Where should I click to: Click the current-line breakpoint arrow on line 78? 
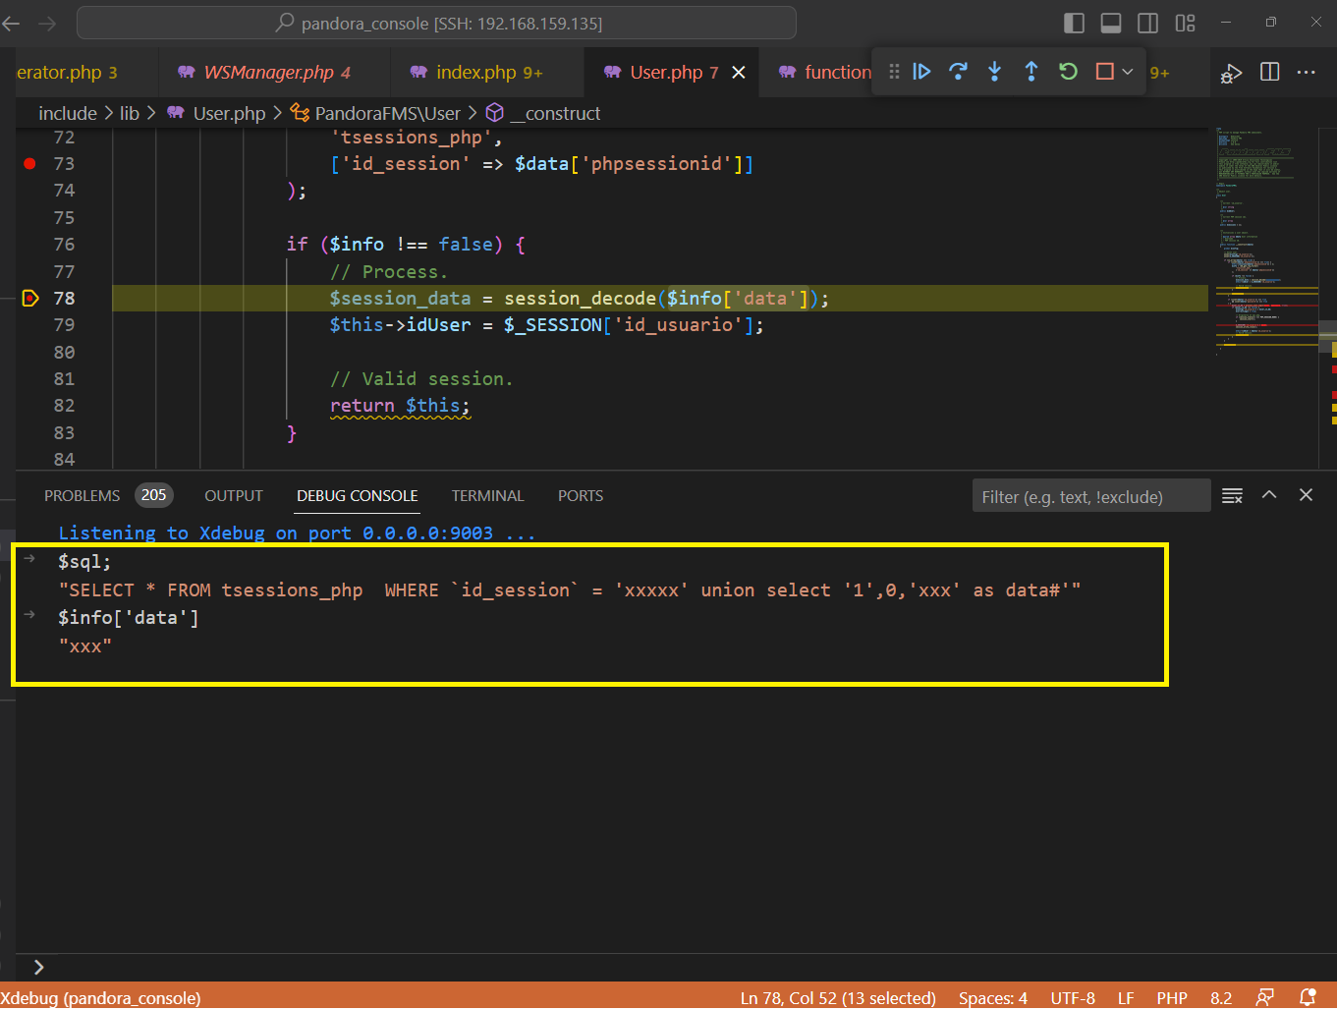pyautogui.click(x=29, y=298)
